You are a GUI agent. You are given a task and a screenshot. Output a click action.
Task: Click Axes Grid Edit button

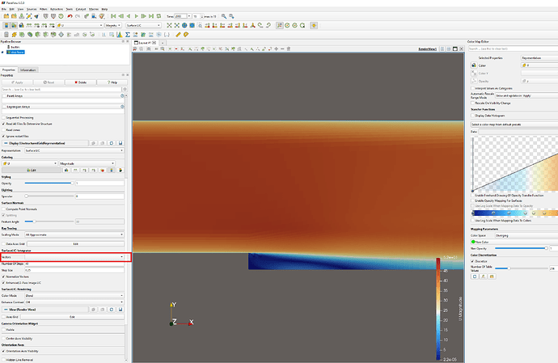(72, 317)
